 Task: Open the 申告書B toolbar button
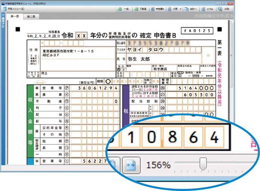(158, 9)
